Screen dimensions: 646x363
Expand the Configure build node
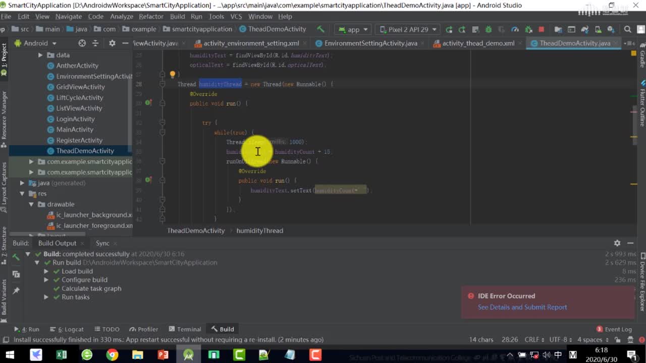tap(46, 280)
